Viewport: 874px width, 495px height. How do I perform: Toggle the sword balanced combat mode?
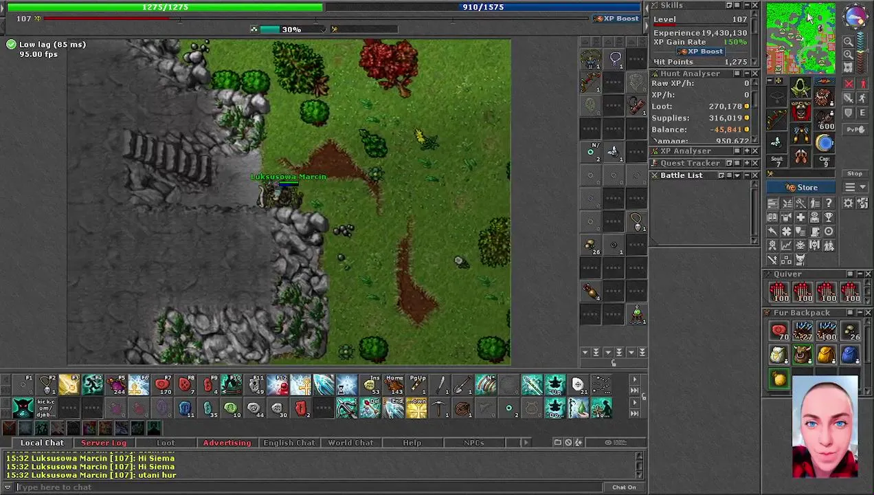[x=849, y=98]
